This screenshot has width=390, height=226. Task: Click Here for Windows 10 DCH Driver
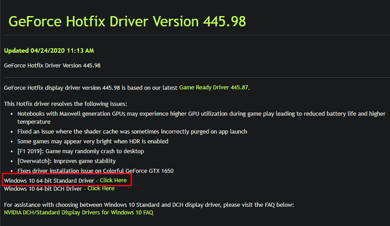point(101,188)
